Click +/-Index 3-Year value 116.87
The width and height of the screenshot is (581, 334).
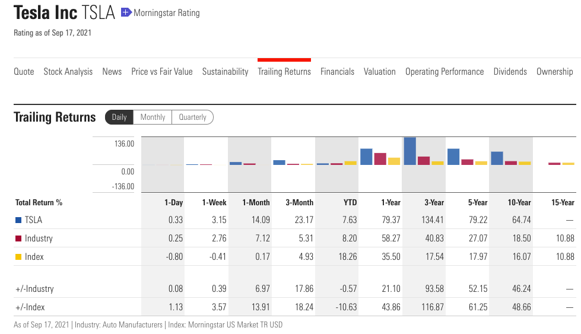pyautogui.click(x=432, y=307)
